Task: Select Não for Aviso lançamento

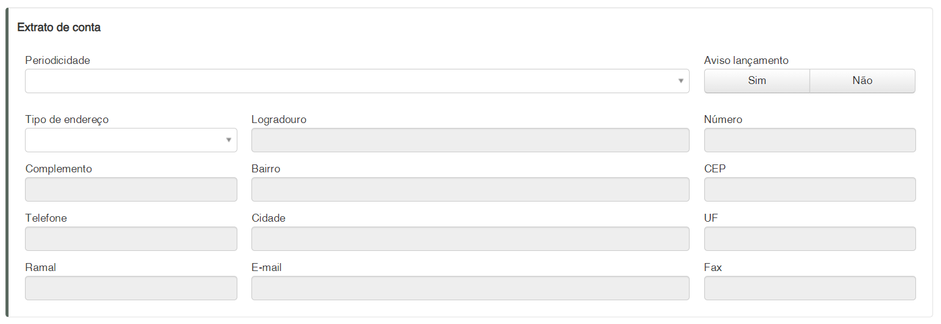Action: (x=862, y=81)
